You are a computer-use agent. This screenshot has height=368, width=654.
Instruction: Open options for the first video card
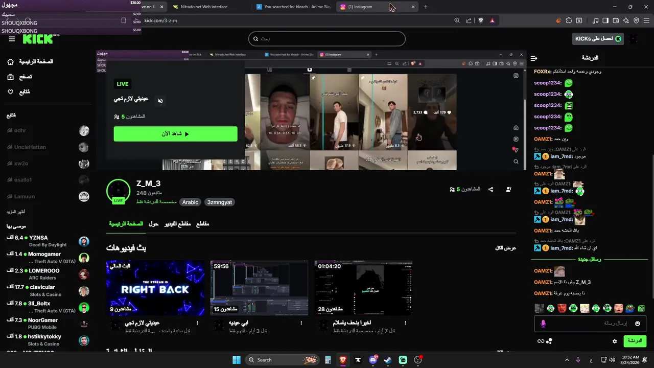point(197,323)
